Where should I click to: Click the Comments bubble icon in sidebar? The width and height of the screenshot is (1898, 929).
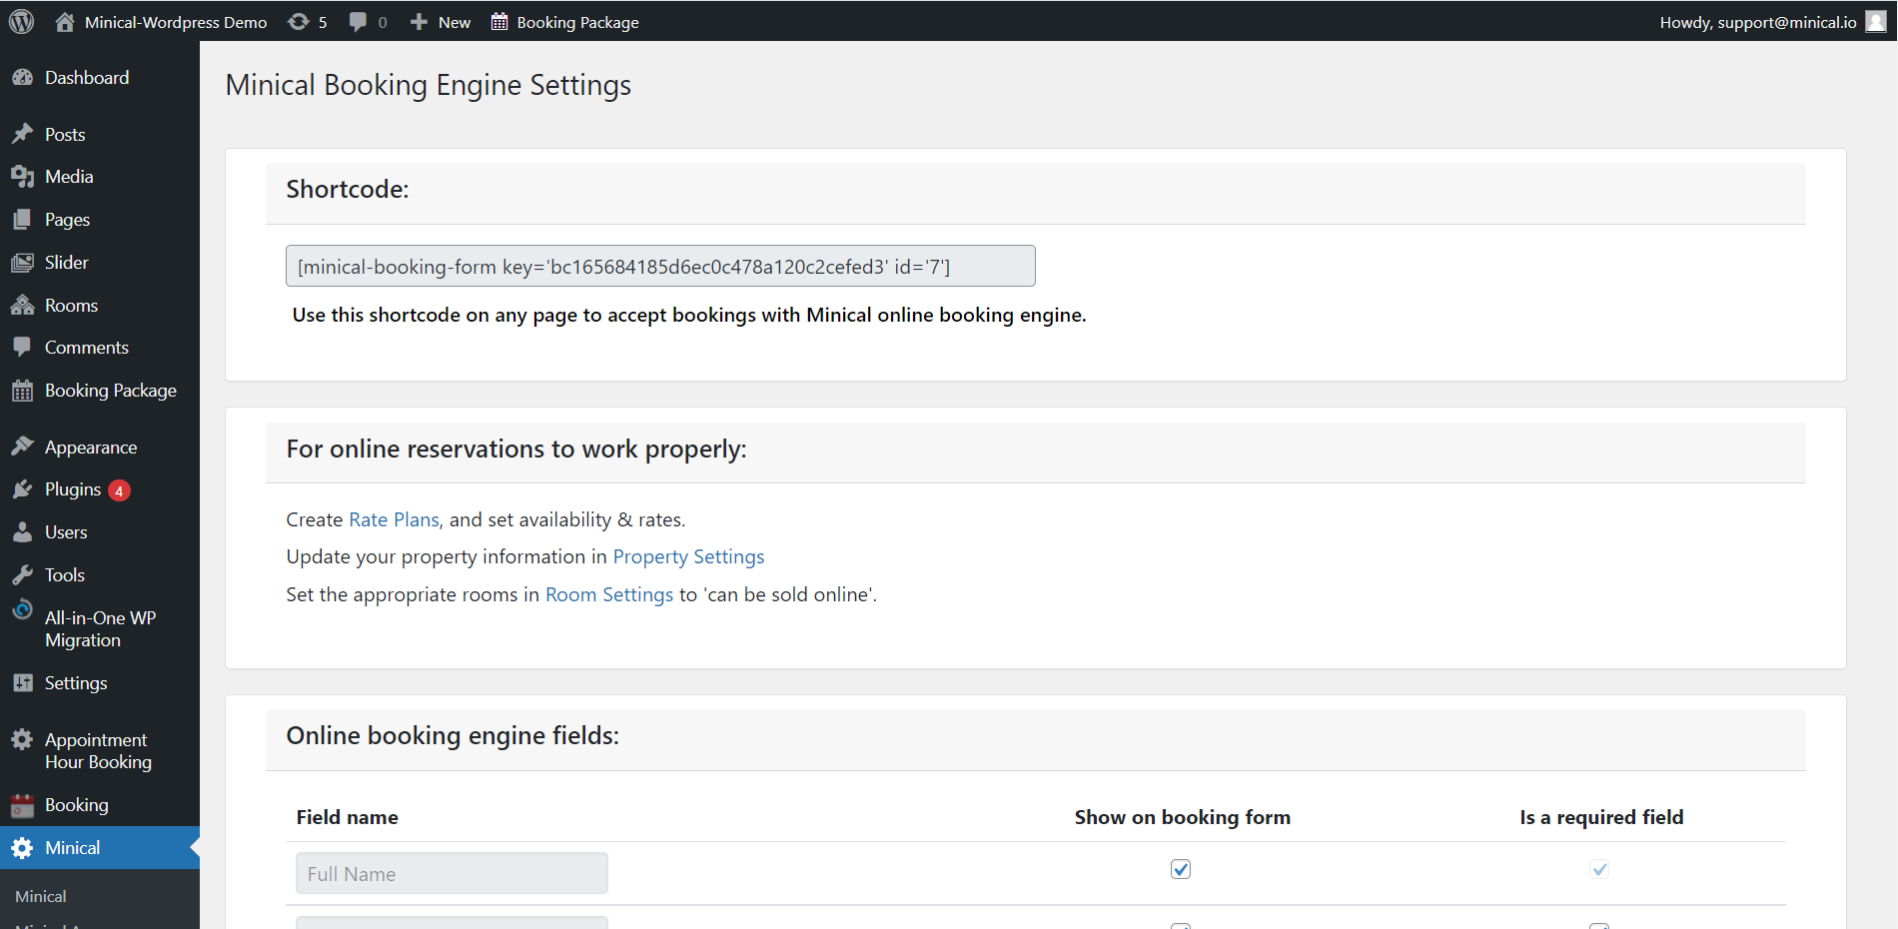tap(22, 348)
